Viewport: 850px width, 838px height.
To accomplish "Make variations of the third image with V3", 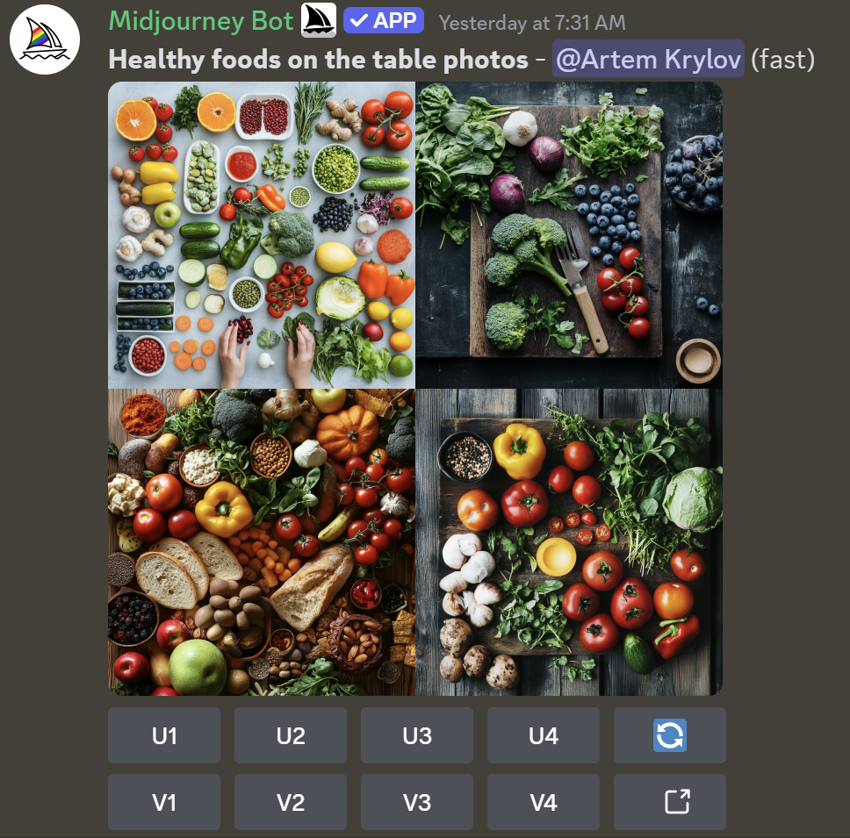I will coord(417,802).
